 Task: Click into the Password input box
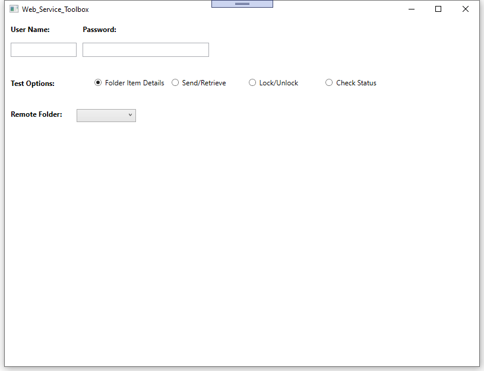(145, 50)
